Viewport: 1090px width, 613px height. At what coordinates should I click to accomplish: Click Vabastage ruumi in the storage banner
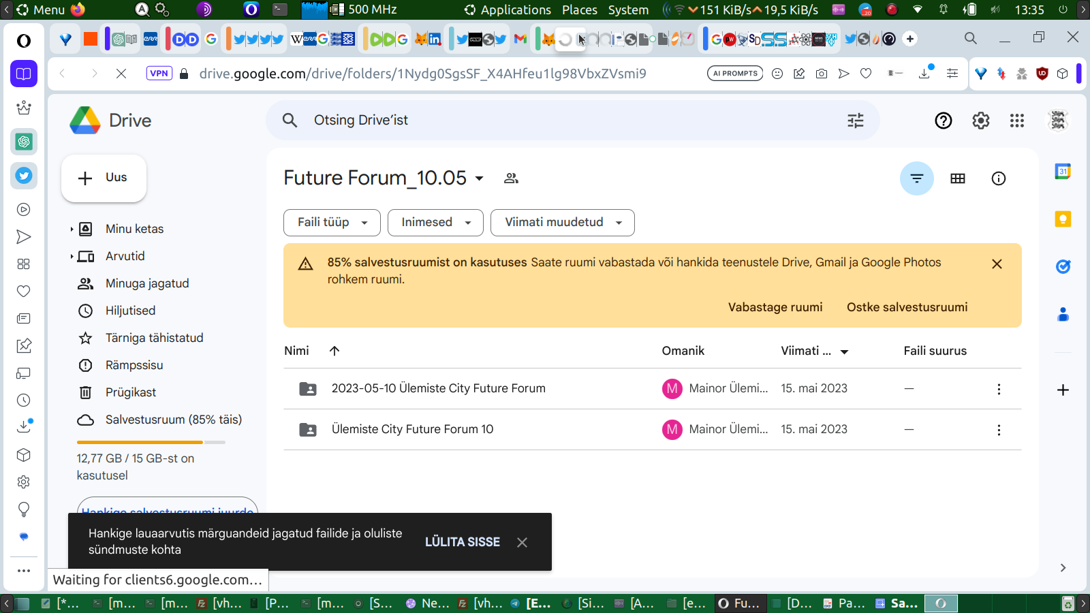pos(775,307)
